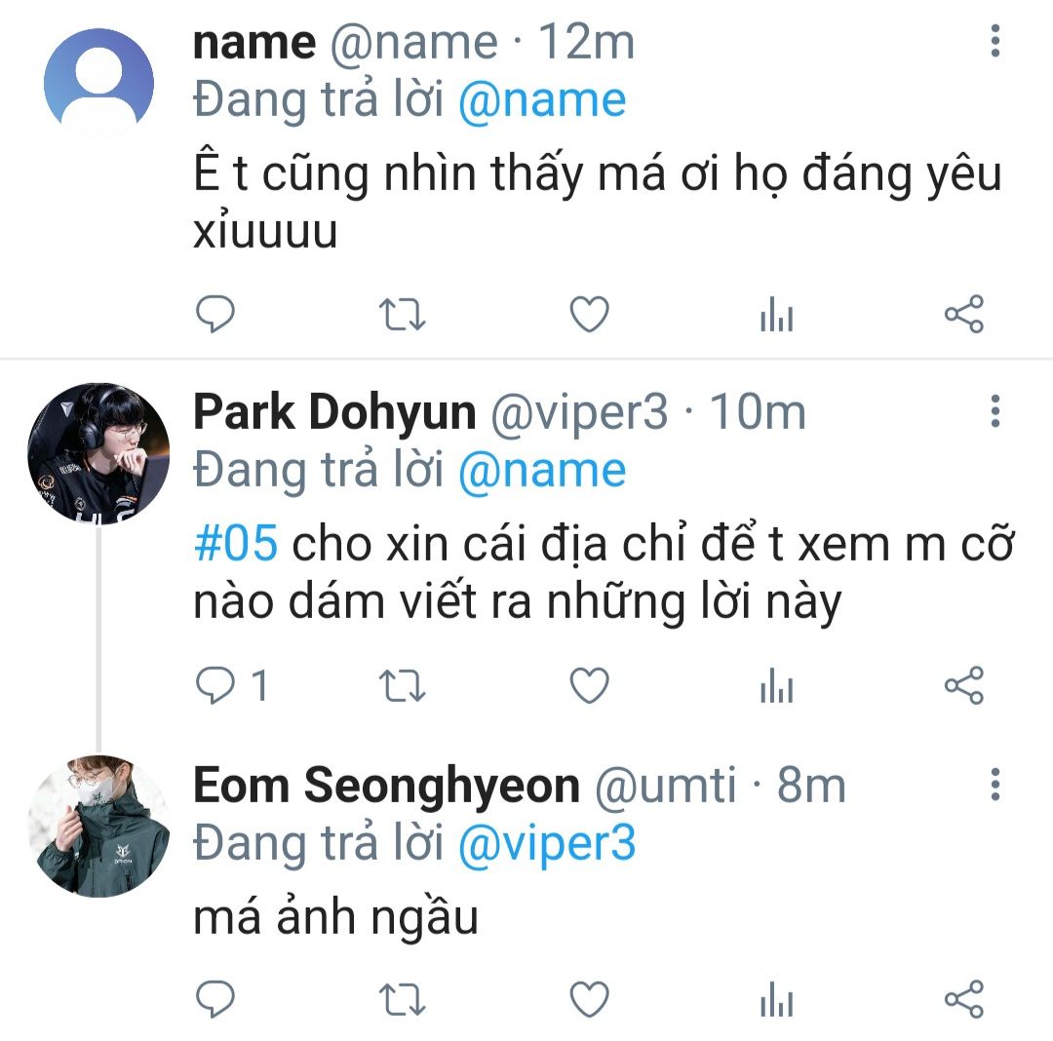
Task: Open more options for Eom Seonghyeon's tweet
Action: (x=994, y=784)
